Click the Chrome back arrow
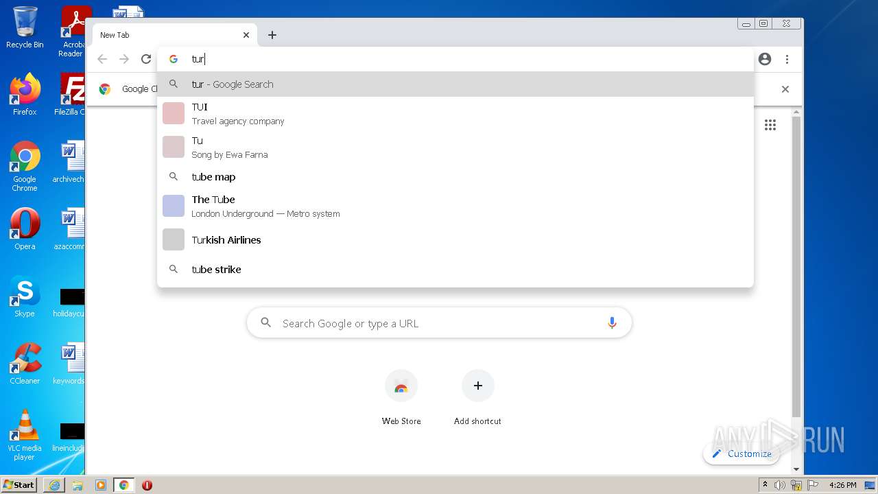878x494 pixels. tap(102, 59)
